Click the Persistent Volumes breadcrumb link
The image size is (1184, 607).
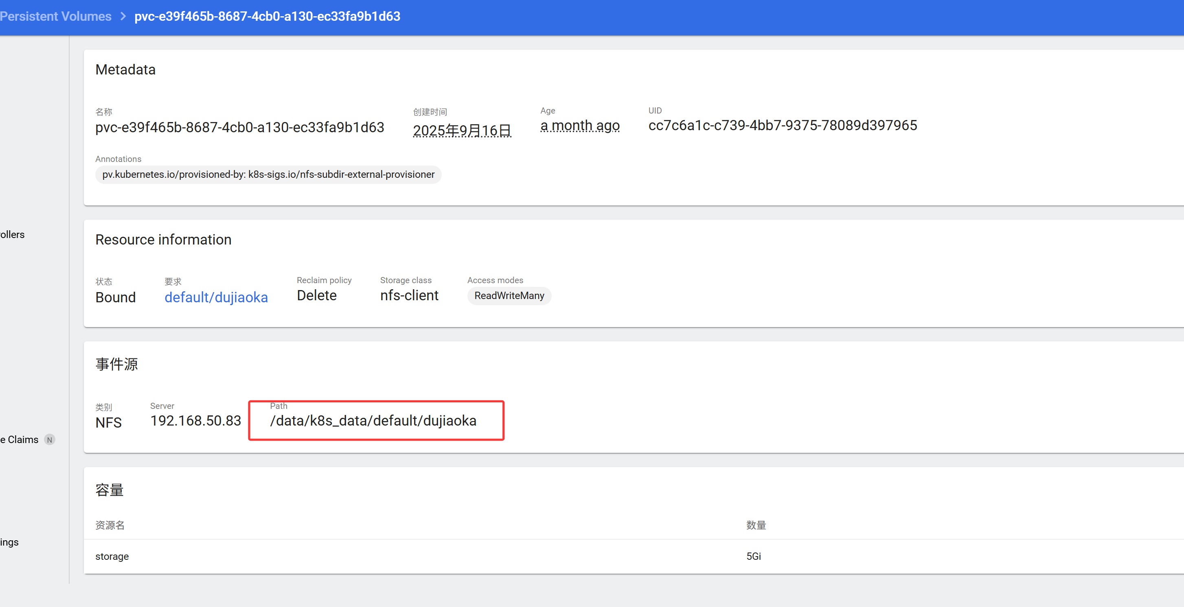[x=56, y=17]
